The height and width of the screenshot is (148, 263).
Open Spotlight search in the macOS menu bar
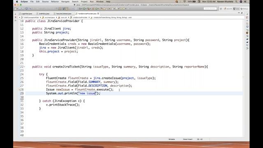click(236, 2)
